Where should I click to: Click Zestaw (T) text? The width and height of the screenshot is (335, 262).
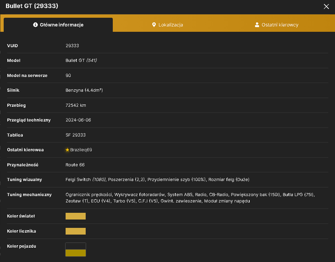[x=77, y=201]
